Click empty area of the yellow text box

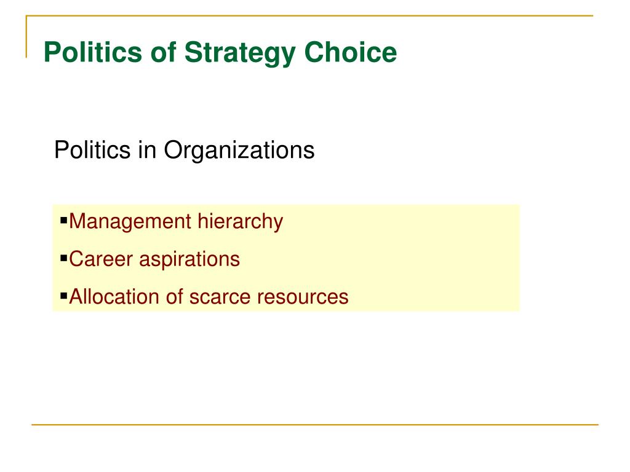[x=434, y=258]
